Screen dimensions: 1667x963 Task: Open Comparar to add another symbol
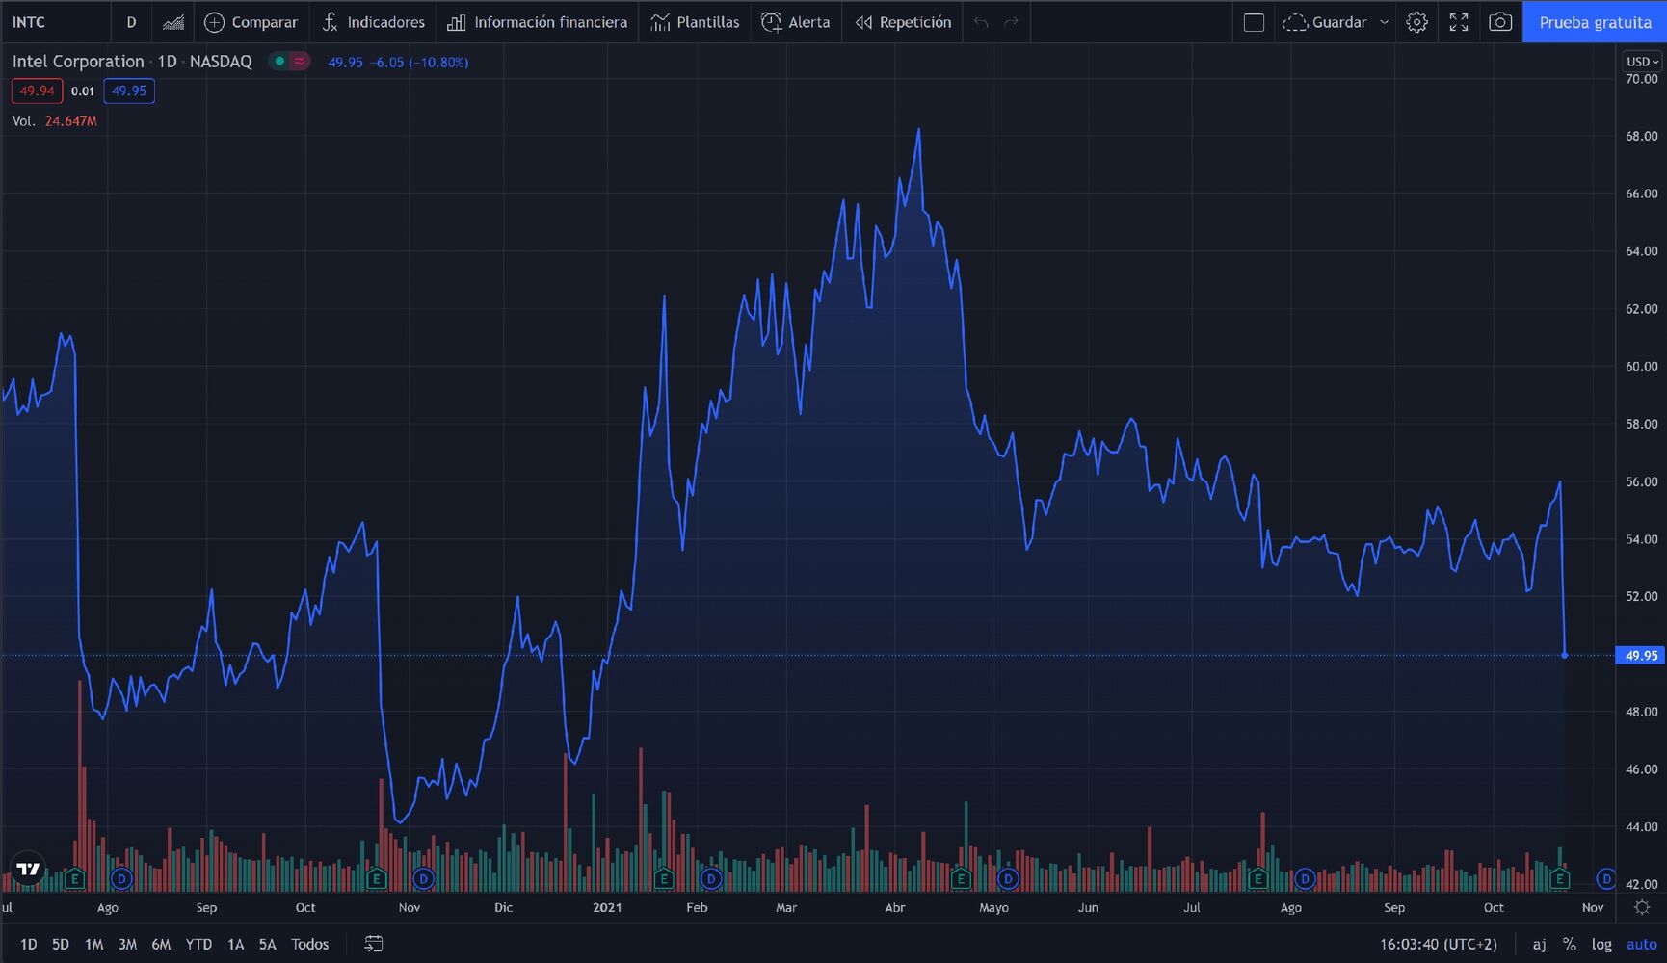pos(251,21)
